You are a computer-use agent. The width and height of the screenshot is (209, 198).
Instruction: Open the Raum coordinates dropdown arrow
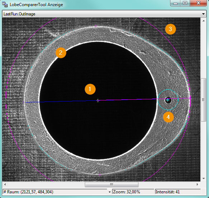[x=110, y=192]
